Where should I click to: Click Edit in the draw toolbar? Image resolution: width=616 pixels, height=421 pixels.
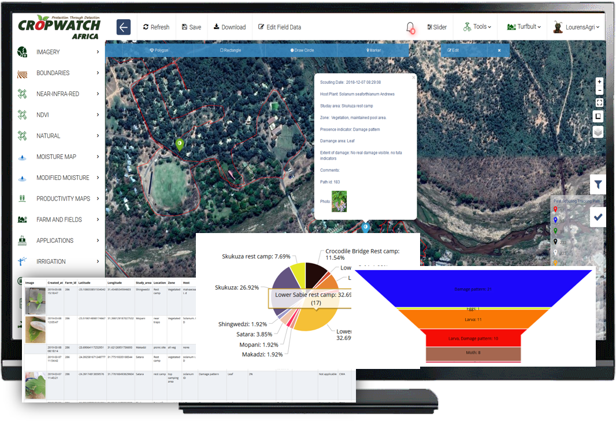pos(454,50)
